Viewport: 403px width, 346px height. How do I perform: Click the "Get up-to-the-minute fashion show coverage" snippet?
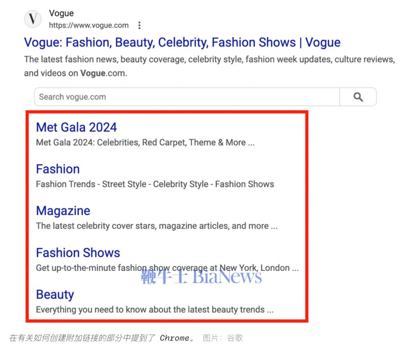(167, 268)
